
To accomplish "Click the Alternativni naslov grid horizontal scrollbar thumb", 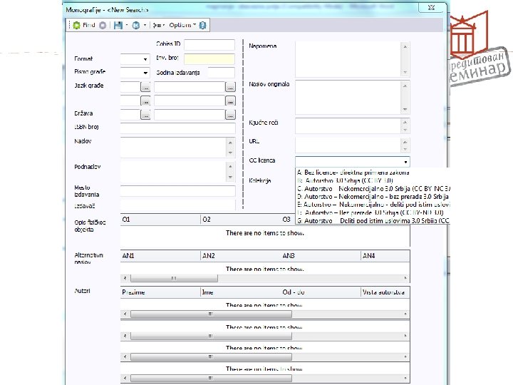I will coord(174,278).
